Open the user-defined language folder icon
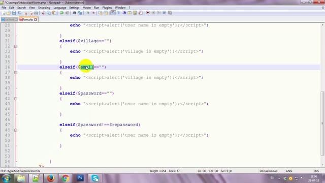The height and width of the screenshot is (183, 325). [x=129, y=13]
